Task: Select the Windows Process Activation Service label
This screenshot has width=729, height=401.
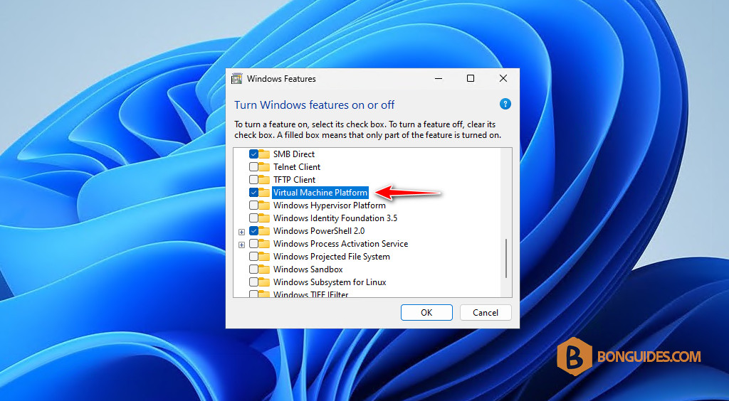Action: point(341,244)
